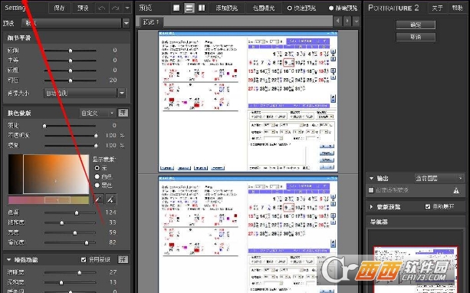Pick a color in the orange gradient square
Viewport: 470px width, 293px height.
pos(56,174)
